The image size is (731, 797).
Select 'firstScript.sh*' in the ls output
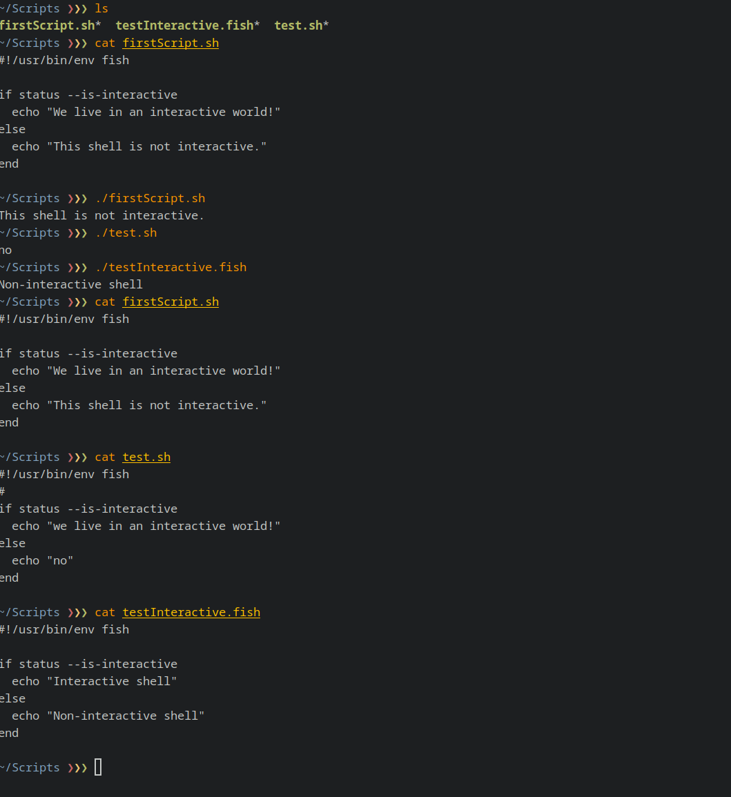50,26
